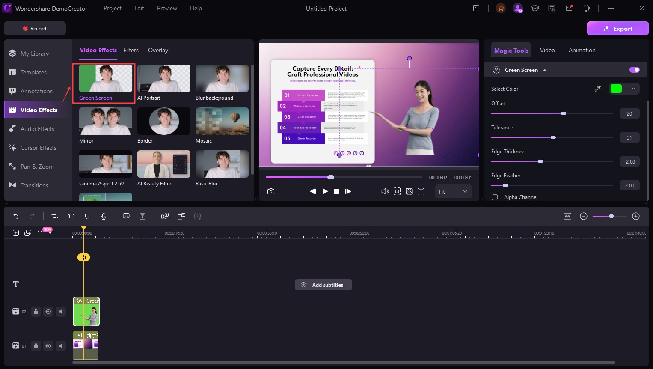Switch to the Filters tab
This screenshot has width=653, height=369.
[131, 50]
